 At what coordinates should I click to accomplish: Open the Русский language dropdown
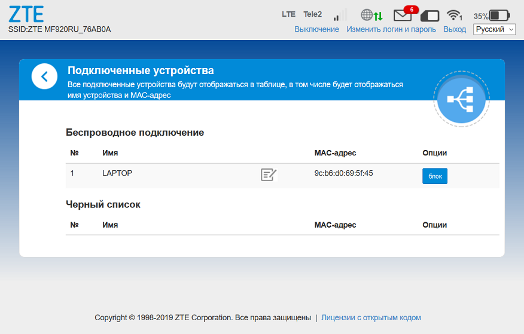(494, 29)
